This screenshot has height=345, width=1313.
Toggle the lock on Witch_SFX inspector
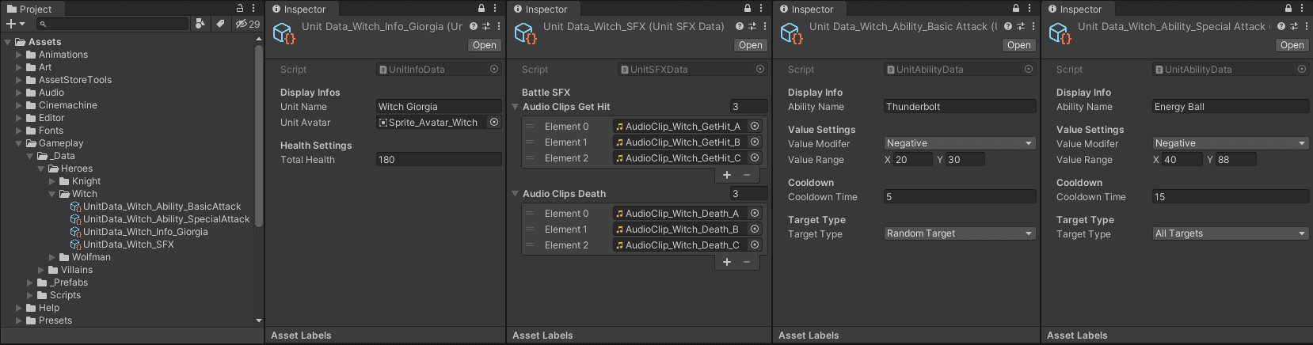point(747,8)
